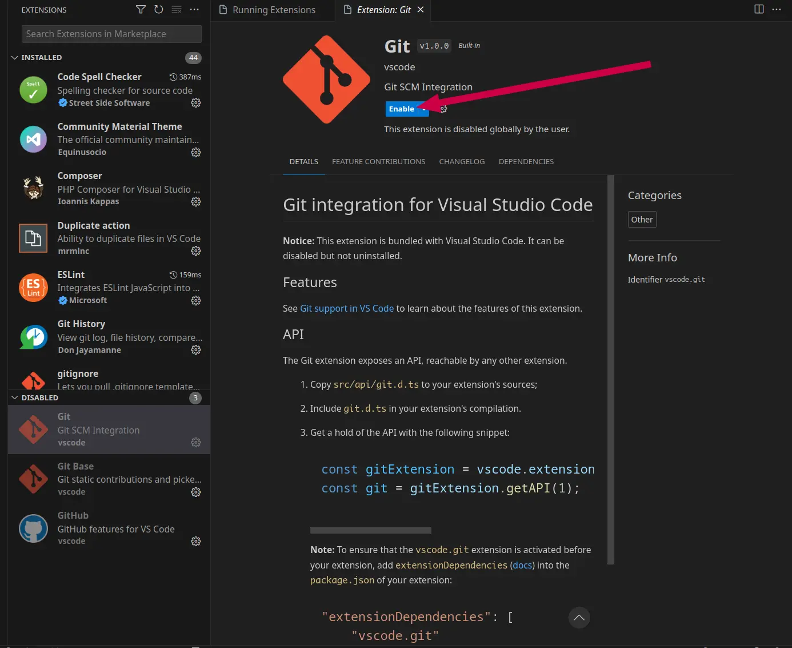Image resolution: width=792 pixels, height=648 pixels.
Task: Enable the Git extension
Action: tap(402, 109)
